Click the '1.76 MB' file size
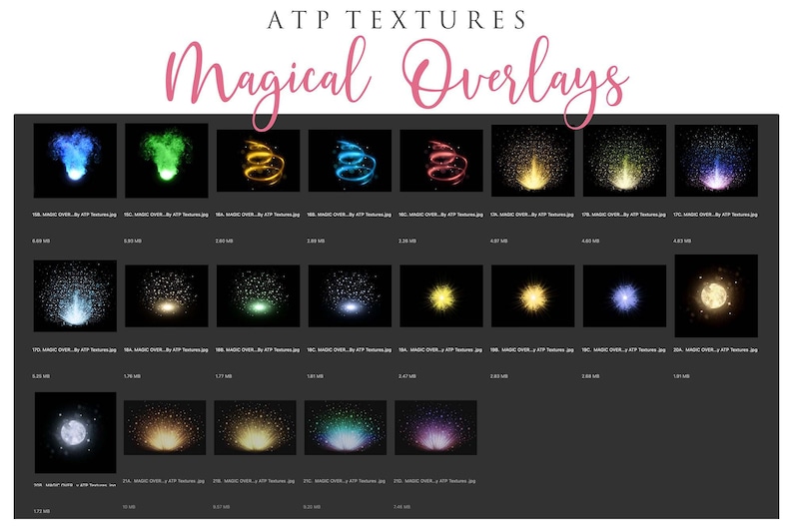 (x=132, y=376)
